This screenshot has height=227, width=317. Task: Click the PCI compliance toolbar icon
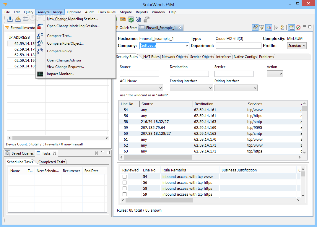click(x=123, y=20)
